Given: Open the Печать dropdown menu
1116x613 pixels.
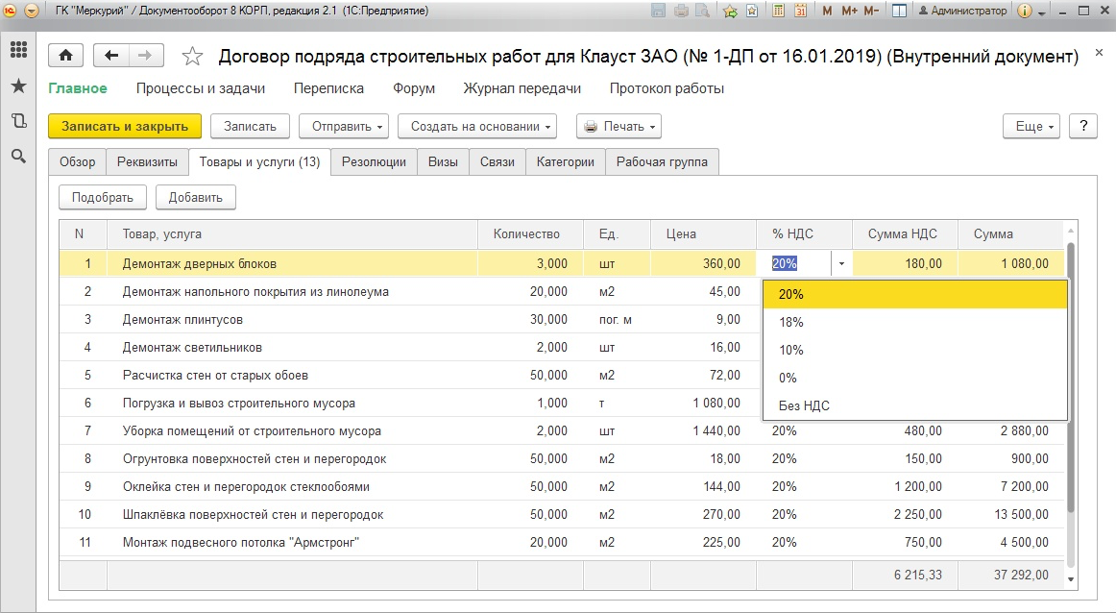Looking at the screenshot, I should (621, 126).
